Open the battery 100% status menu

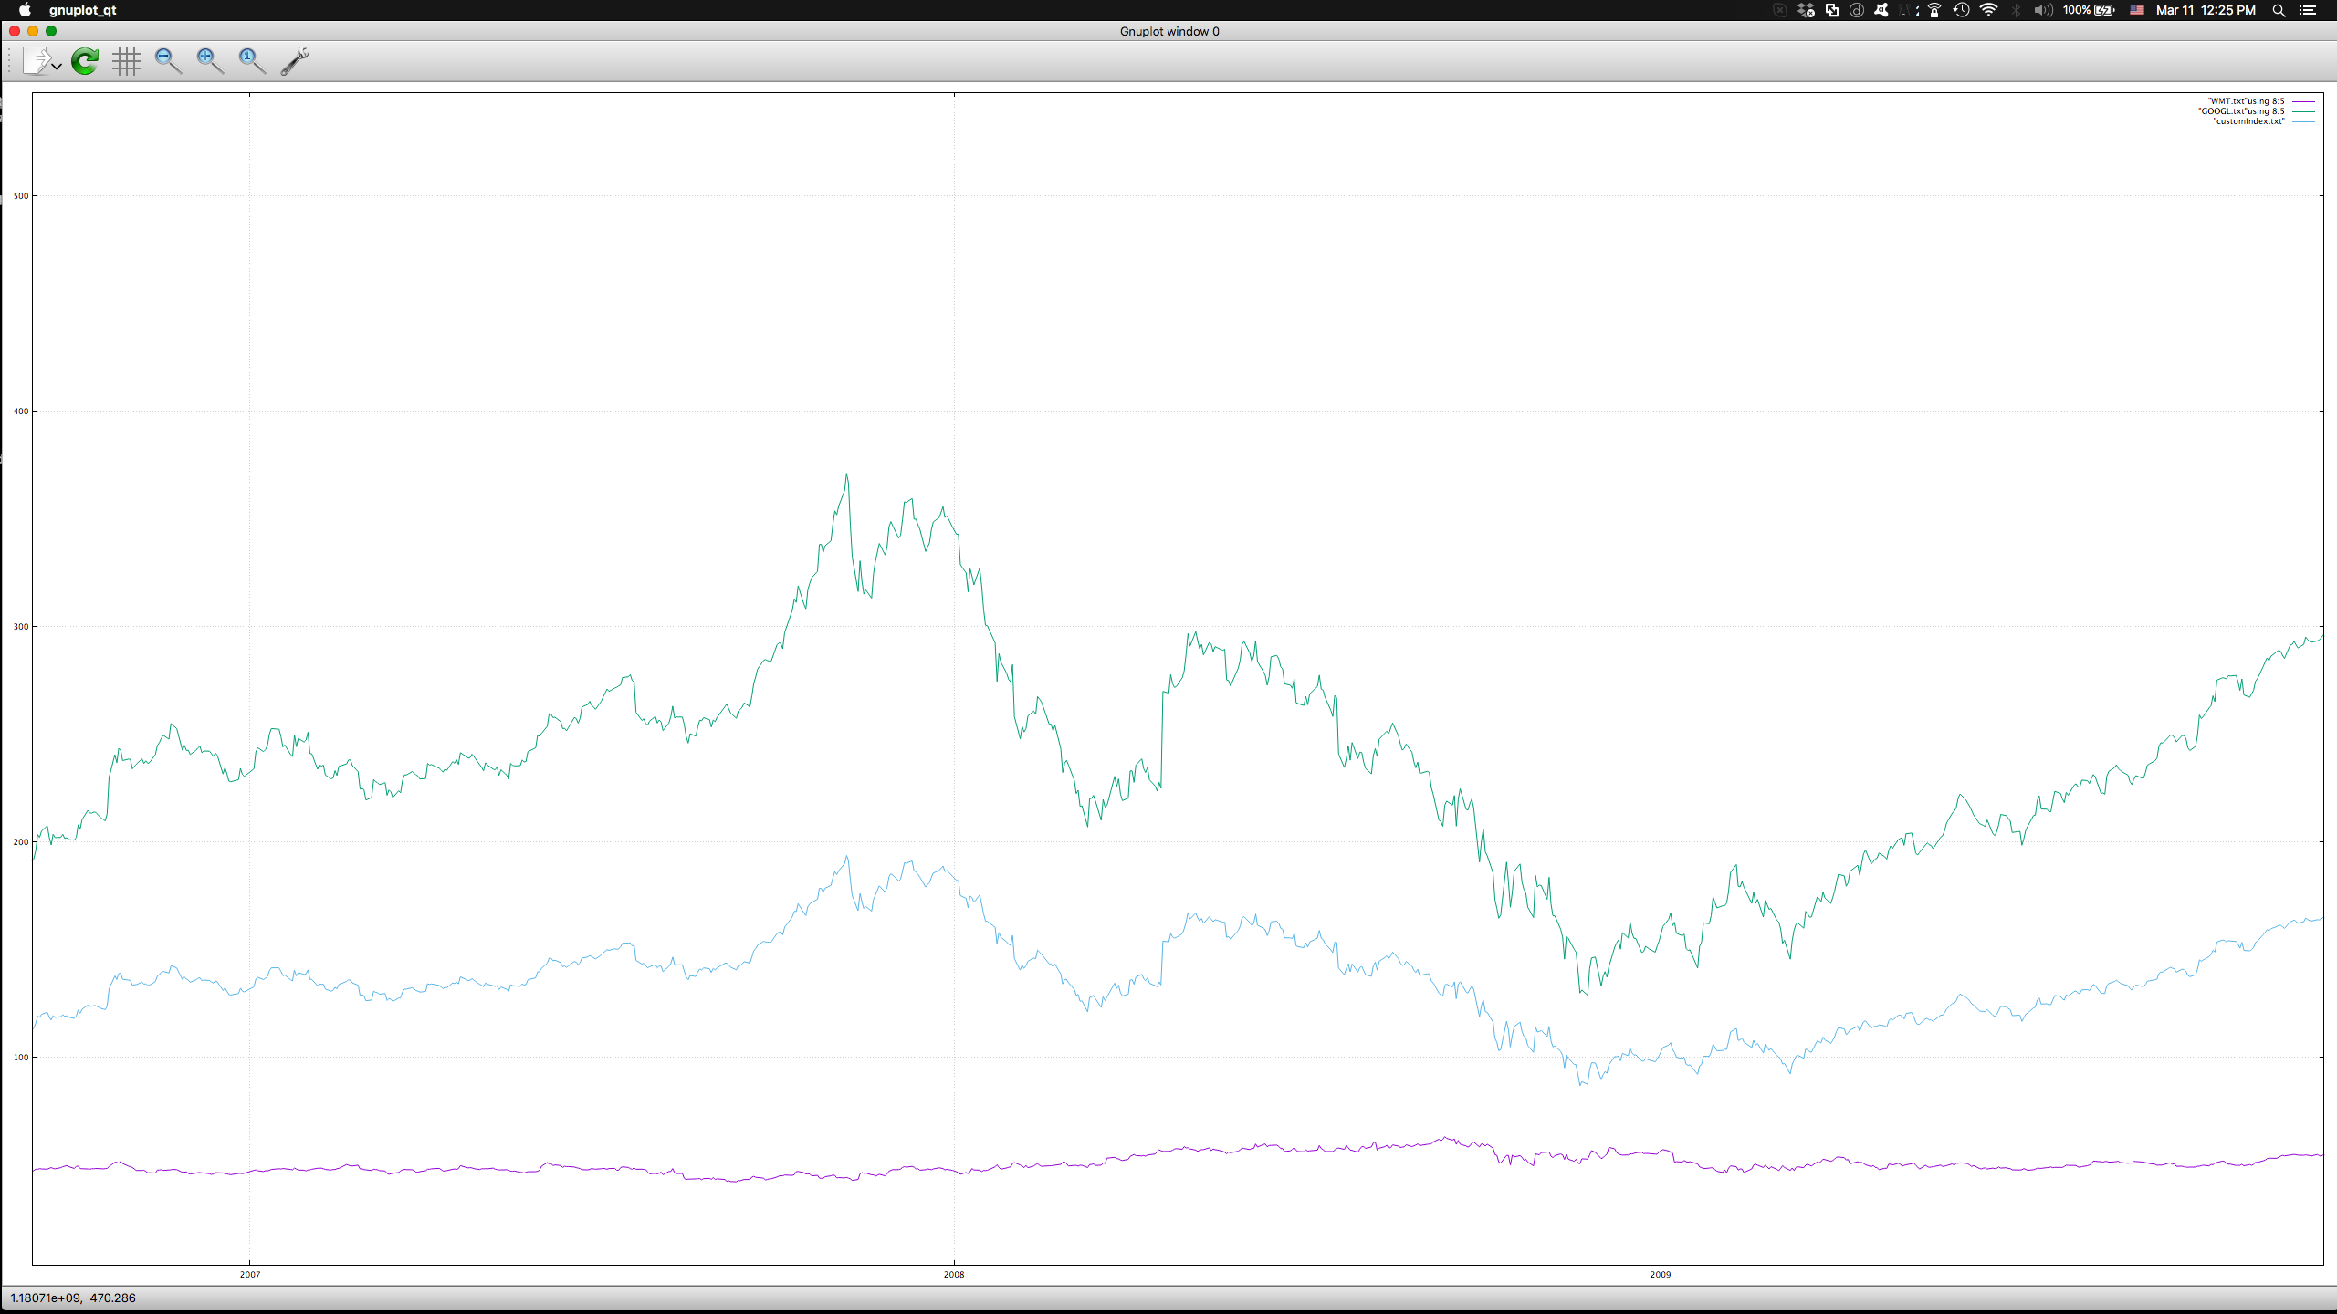pyautogui.click(x=2088, y=10)
